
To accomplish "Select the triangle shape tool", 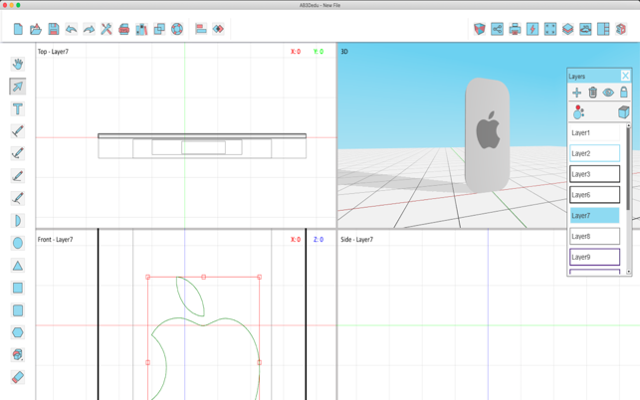I will click(x=18, y=266).
